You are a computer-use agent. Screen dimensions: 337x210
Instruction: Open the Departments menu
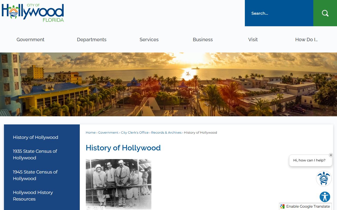92,40
